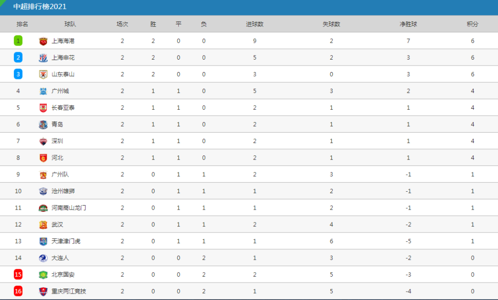
Task: Select the 河北 team shield icon
Action: tap(43, 158)
